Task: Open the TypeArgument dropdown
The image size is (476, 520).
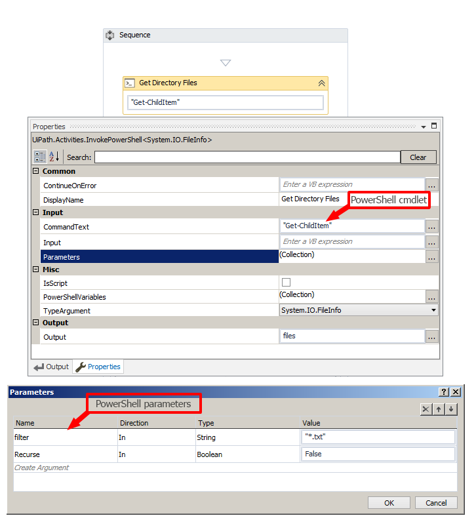Action: pos(433,310)
